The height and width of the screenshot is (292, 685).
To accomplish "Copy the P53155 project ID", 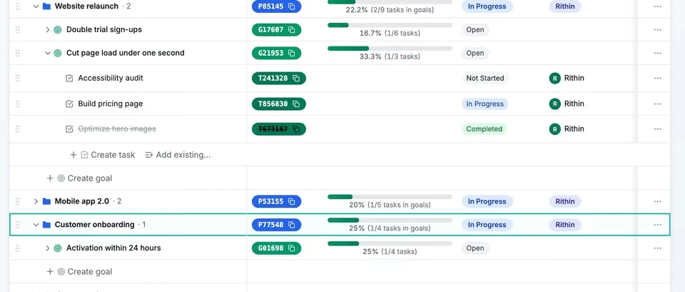I will 292,201.
